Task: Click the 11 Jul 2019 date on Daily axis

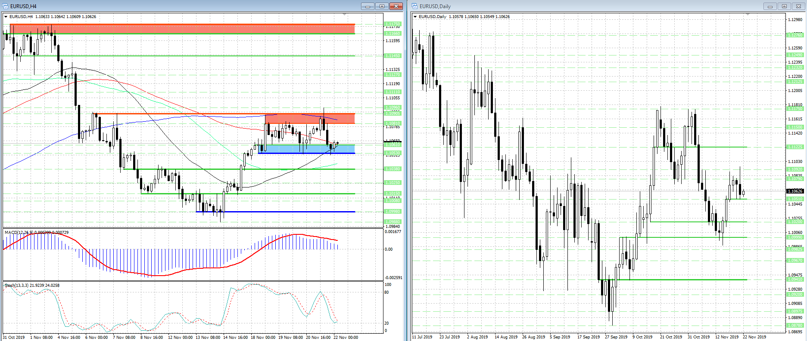Action: pyautogui.click(x=422, y=337)
